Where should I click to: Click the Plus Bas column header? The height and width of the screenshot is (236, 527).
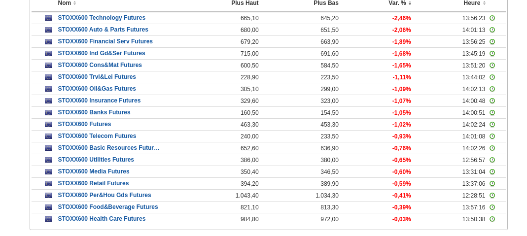[x=326, y=3]
